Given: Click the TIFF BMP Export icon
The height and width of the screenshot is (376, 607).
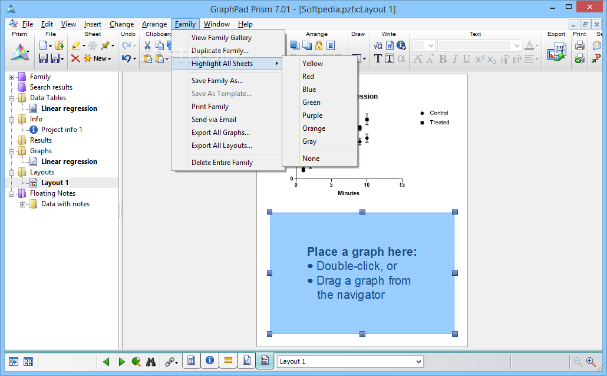Looking at the screenshot, I should 557,52.
